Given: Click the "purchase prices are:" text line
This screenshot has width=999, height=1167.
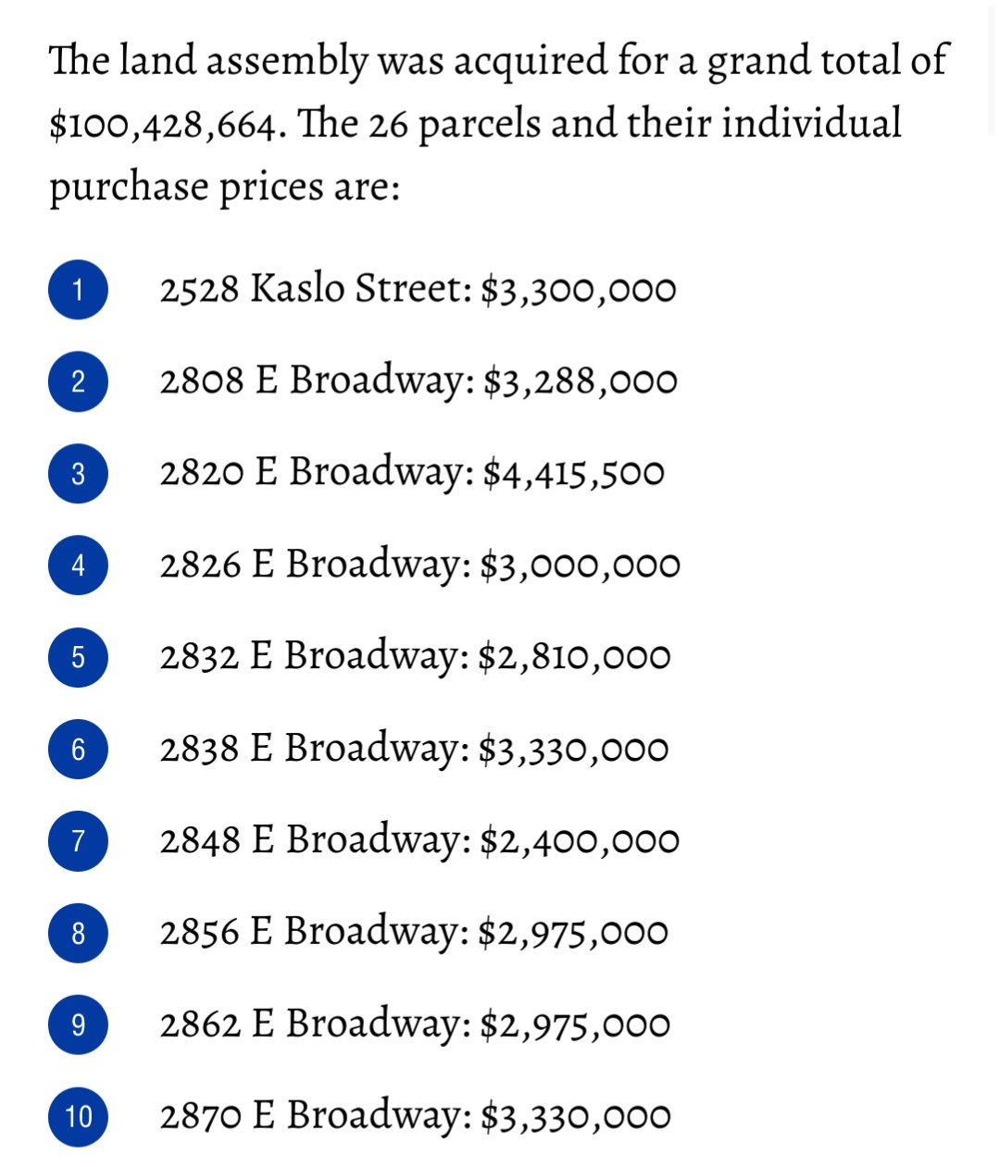Looking at the screenshot, I should 224,186.
